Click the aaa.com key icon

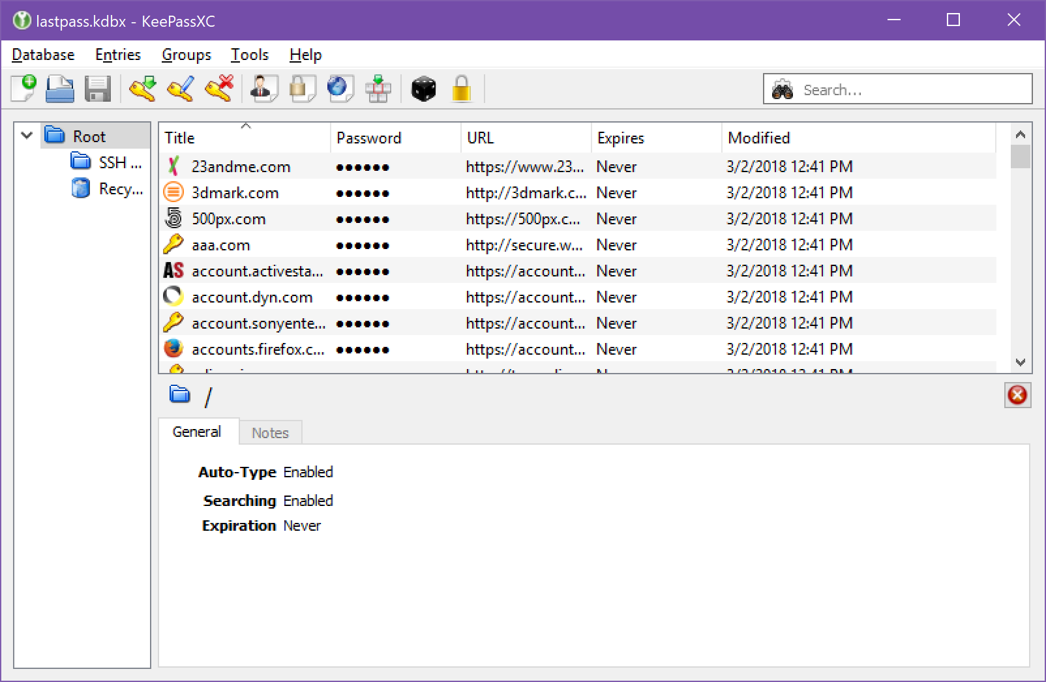[173, 245]
